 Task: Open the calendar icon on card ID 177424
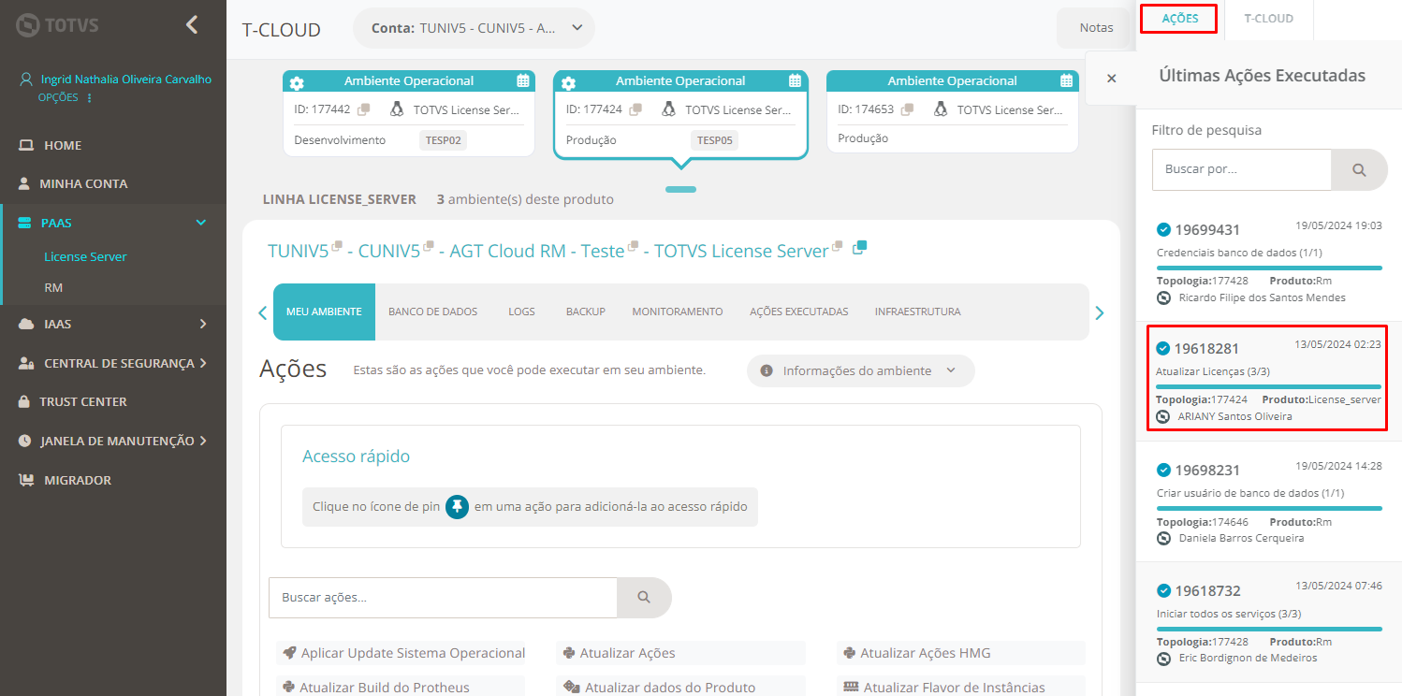click(x=795, y=80)
